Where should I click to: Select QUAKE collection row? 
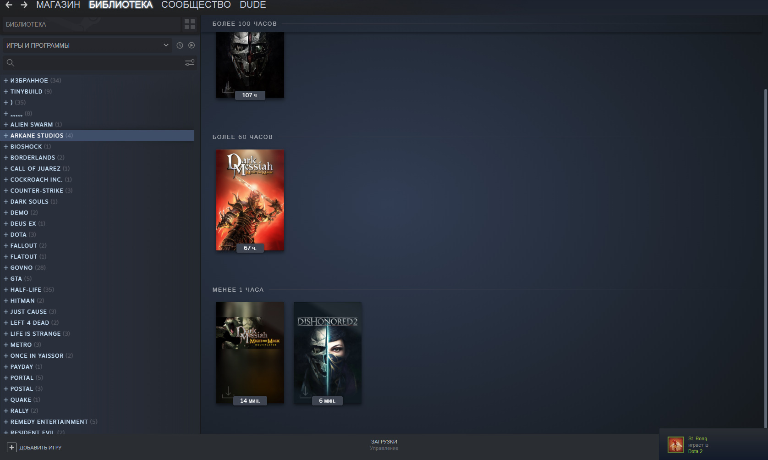pos(97,400)
